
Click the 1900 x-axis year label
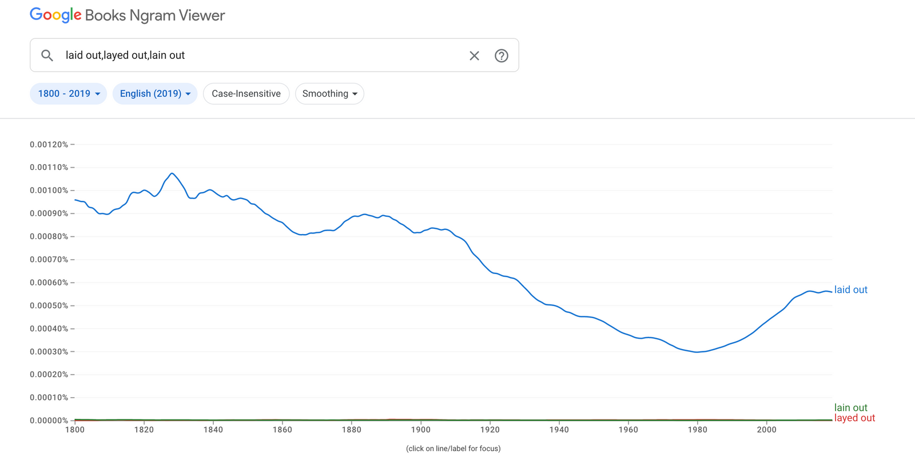point(421,430)
